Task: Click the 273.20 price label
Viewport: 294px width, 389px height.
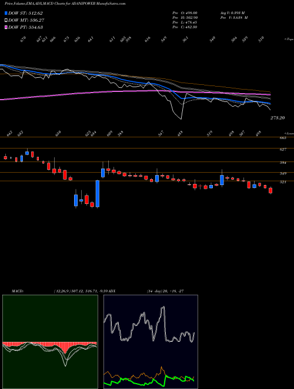Action: [x=278, y=118]
